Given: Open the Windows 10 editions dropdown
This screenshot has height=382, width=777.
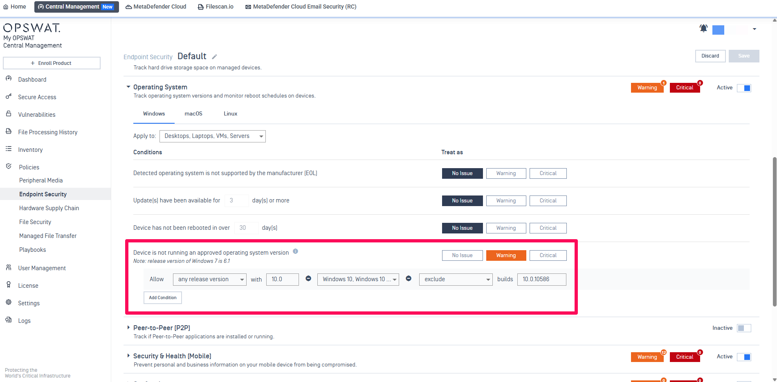Looking at the screenshot, I should point(358,280).
